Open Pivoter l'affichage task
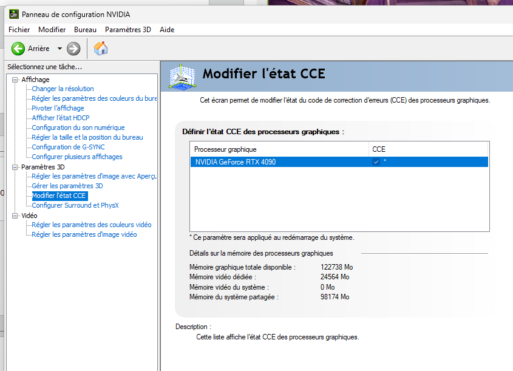The width and height of the screenshot is (513, 371). pyautogui.click(x=58, y=108)
